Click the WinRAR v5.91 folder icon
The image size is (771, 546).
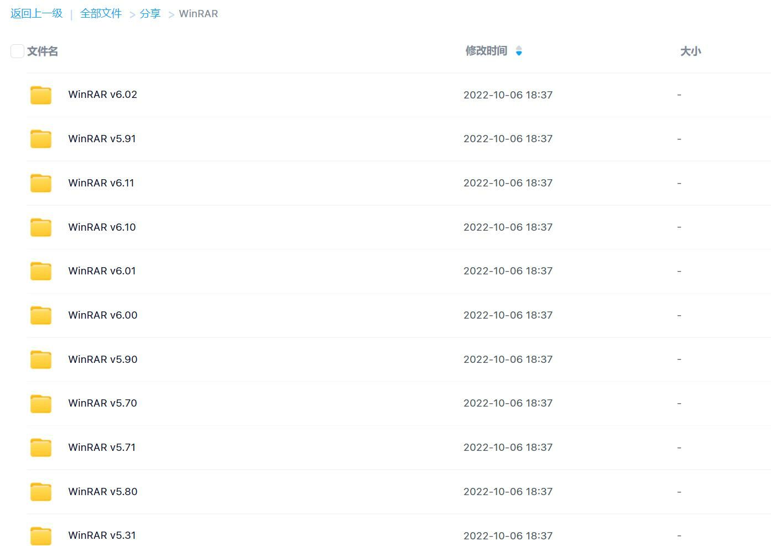click(41, 139)
